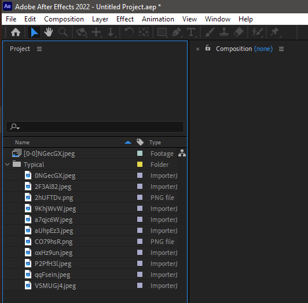308x303 pixels.
Task: Open the File menu
Action: (x=11, y=19)
